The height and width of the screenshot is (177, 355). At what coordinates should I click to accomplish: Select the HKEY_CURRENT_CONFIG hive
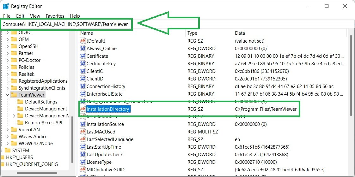point(32,164)
